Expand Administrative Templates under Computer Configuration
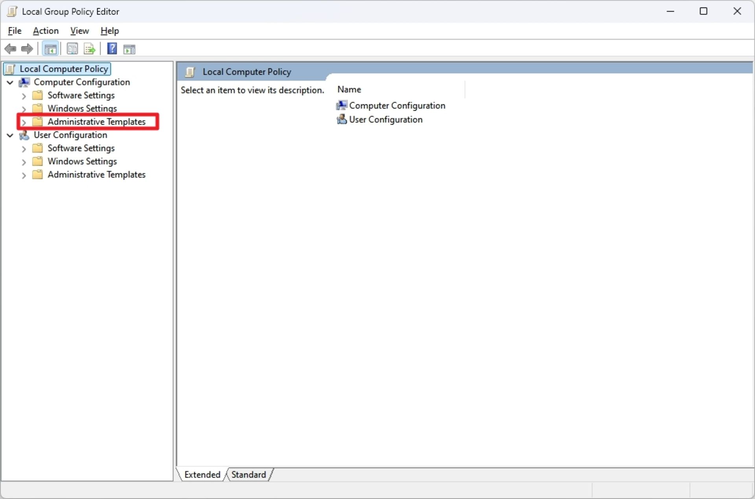 coord(24,121)
